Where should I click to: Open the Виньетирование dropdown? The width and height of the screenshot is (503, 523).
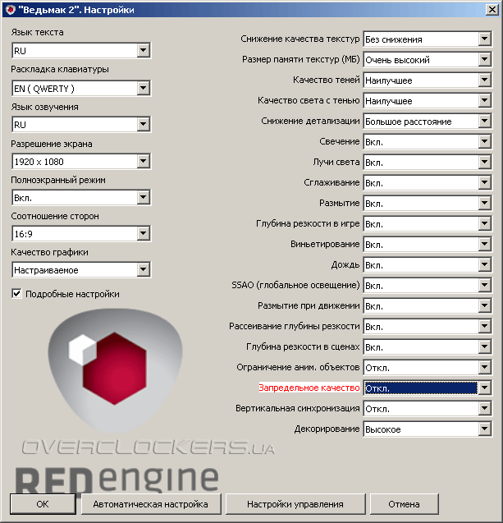pyautogui.click(x=428, y=244)
